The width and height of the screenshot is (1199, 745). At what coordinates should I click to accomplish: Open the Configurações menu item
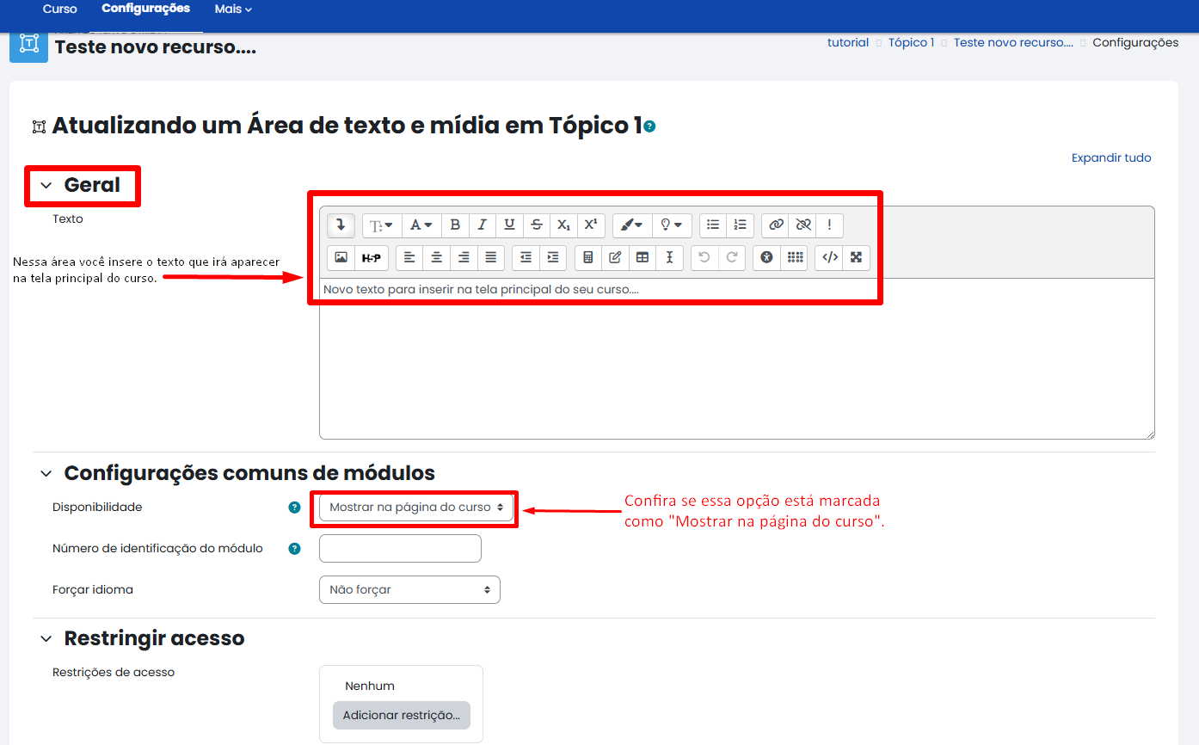pyautogui.click(x=146, y=9)
